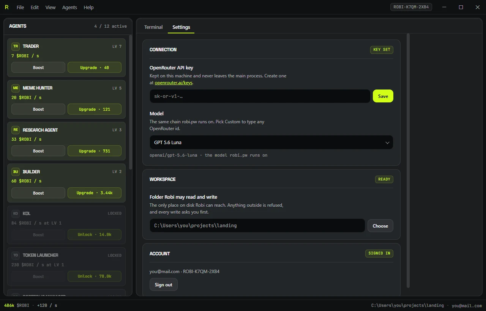Click the settings panel scrollbar

pyautogui.click(x=408, y=160)
